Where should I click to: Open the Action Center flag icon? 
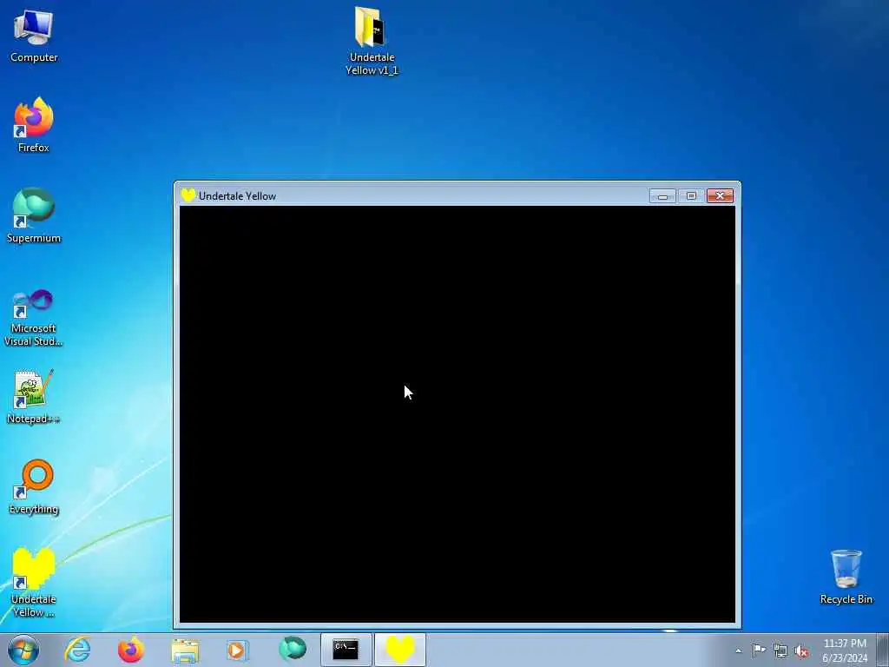[759, 650]
